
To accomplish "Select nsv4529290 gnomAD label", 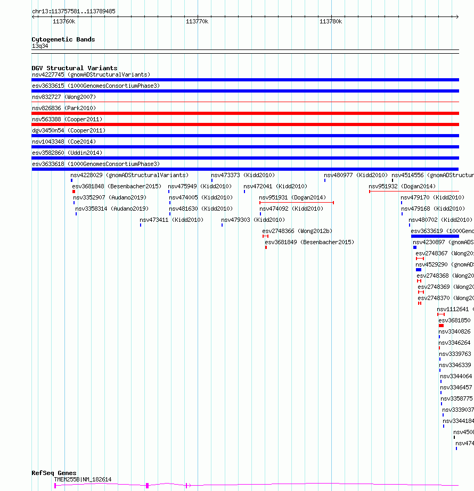I will pyautogui.click(x=445, y=264).
